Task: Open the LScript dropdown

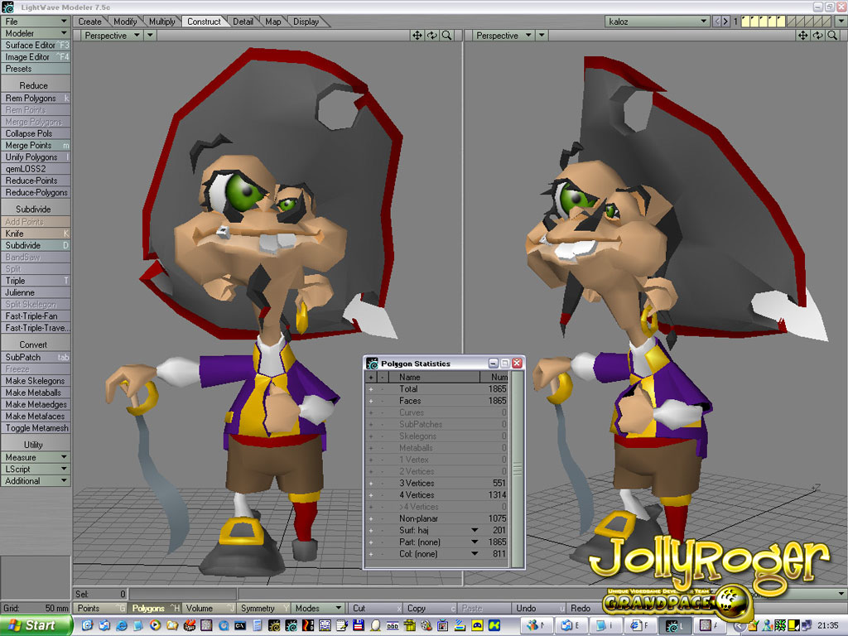Action: pyautogui.click(x=36, y=469)
